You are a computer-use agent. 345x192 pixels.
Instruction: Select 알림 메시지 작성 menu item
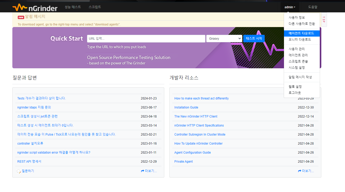coord(302,77)
